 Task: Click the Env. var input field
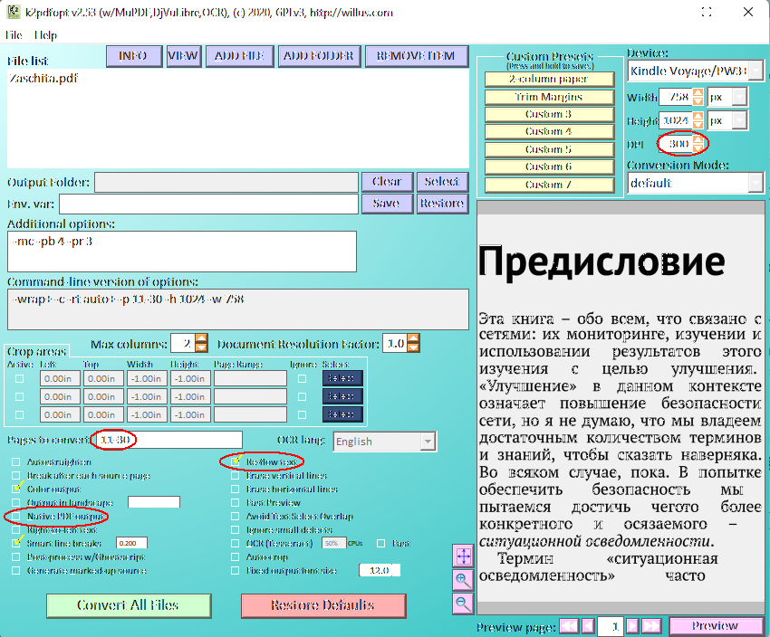point(208,204)
